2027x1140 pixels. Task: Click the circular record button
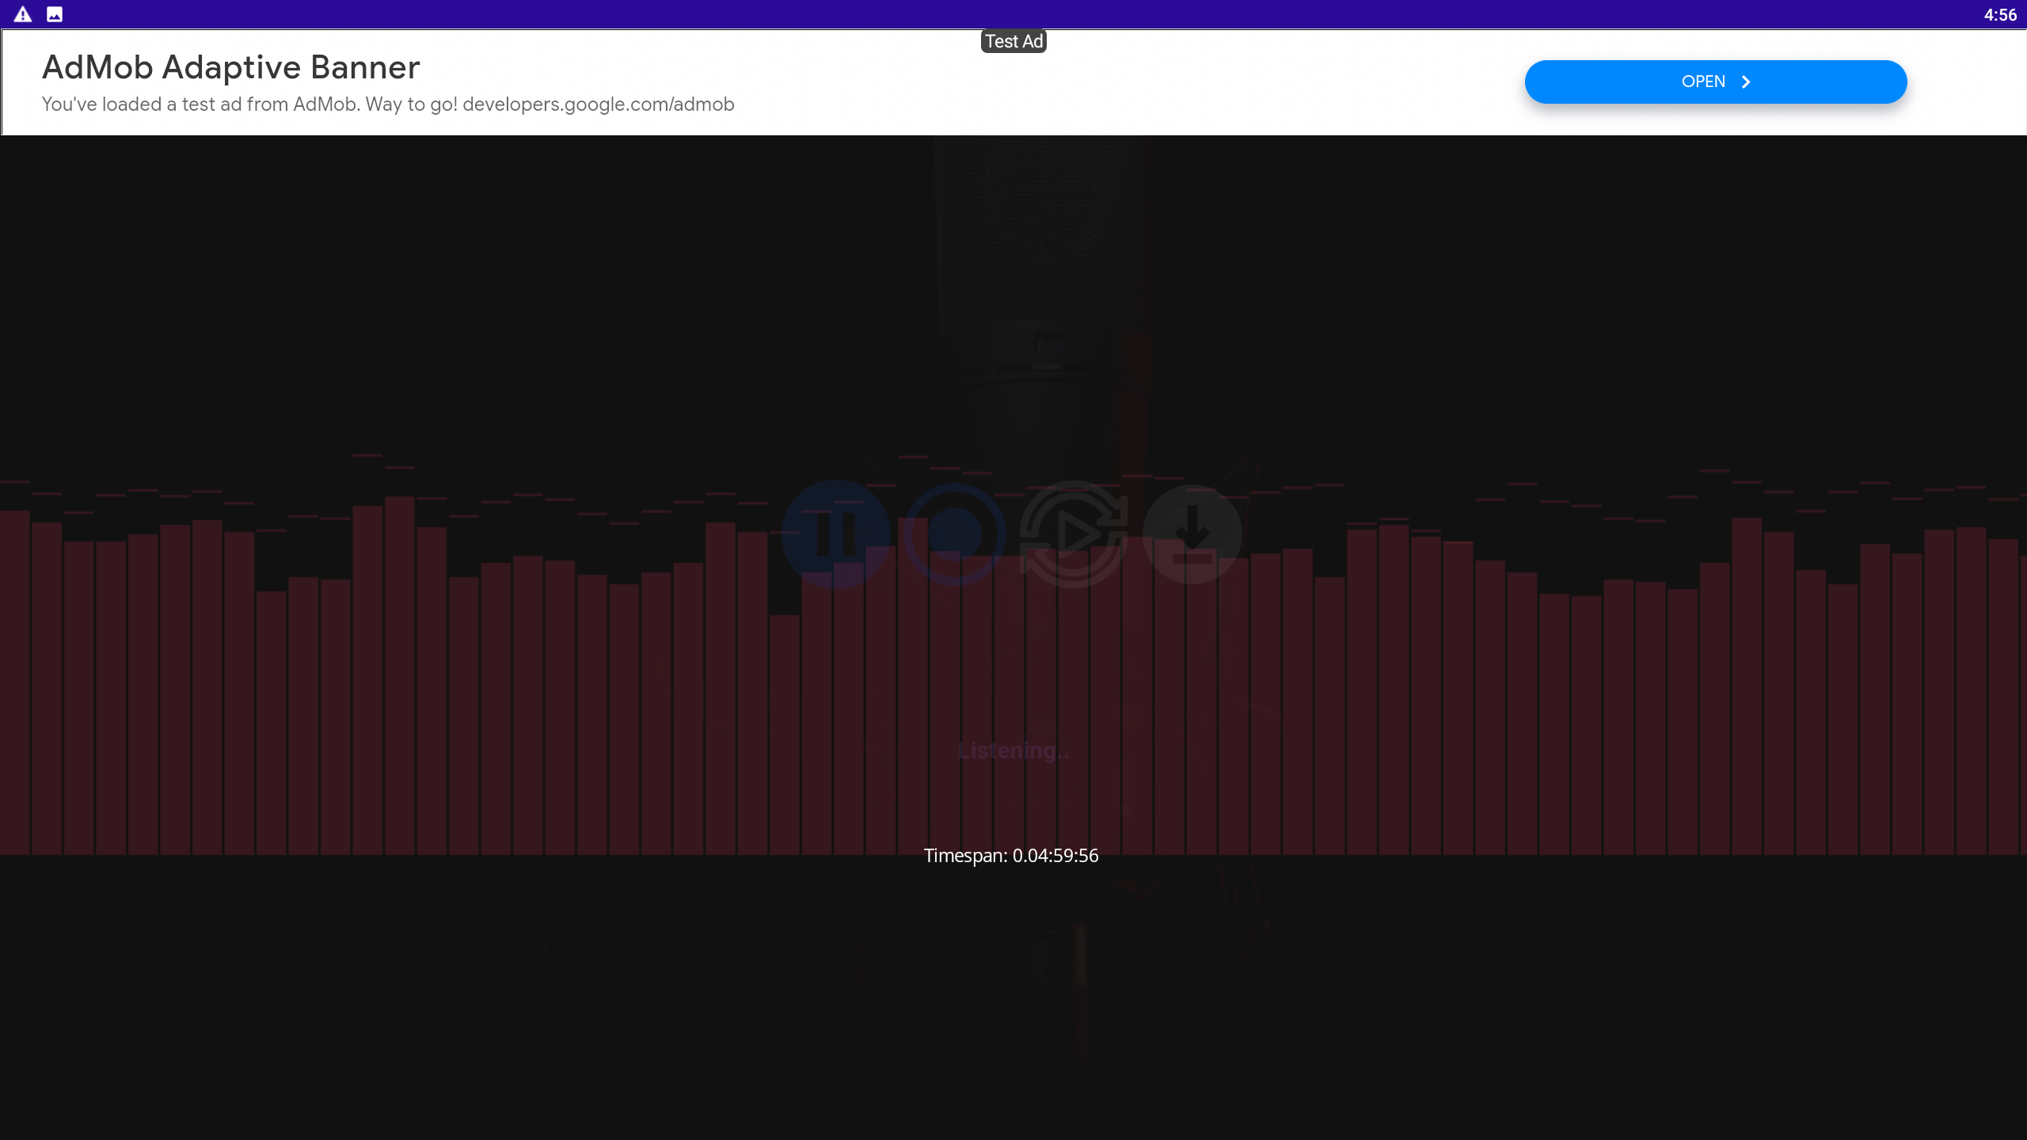pyautogui.click(x=954, y=534)
